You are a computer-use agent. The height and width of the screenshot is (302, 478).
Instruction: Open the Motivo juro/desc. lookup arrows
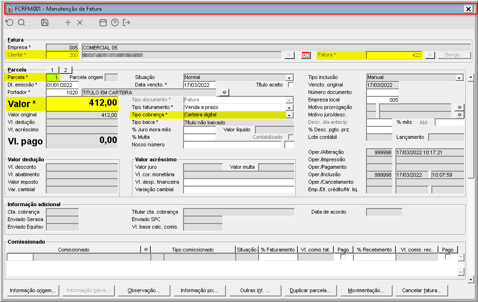(x=459, y=115)
